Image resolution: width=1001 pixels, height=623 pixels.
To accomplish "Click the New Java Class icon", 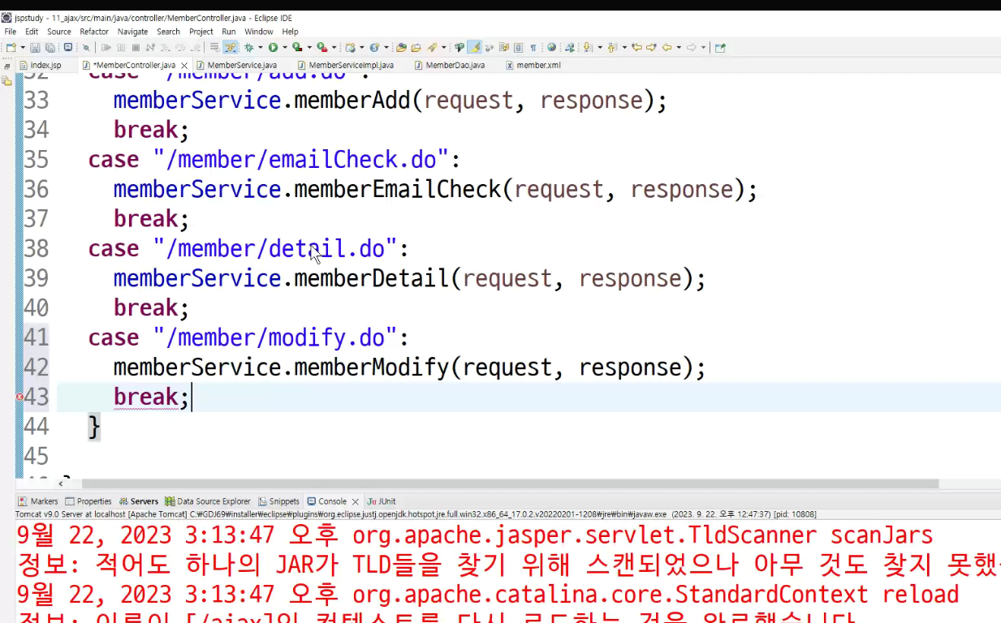I will [x=374, y=48].
